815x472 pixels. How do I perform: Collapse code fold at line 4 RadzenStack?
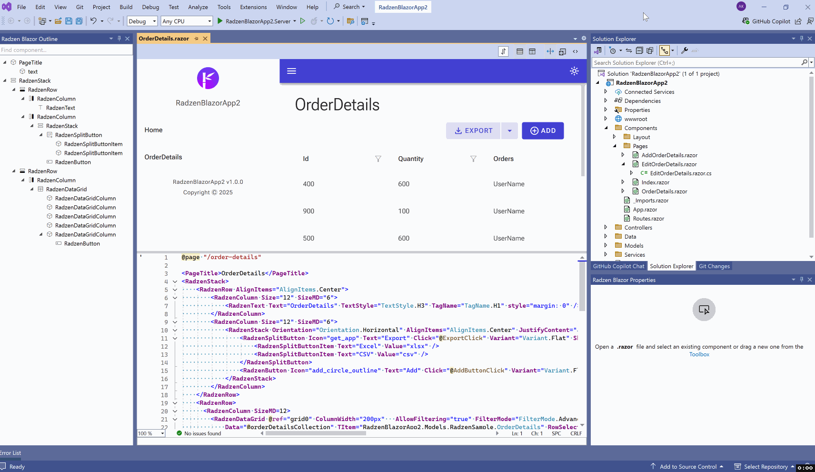pos(175,281)
